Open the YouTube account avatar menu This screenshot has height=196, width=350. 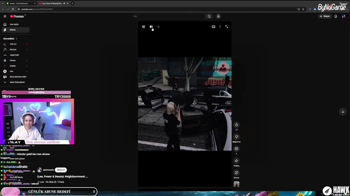[343, 16]
